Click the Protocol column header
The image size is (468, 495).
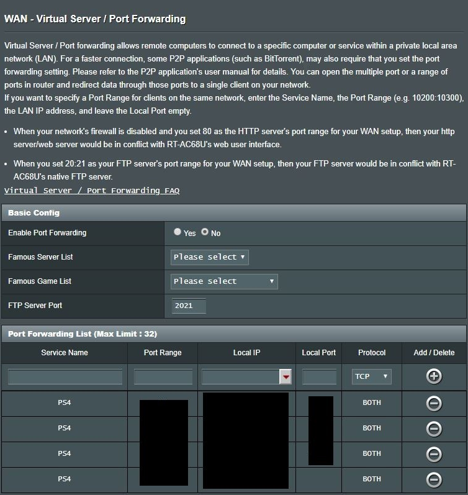coord(372,353)
